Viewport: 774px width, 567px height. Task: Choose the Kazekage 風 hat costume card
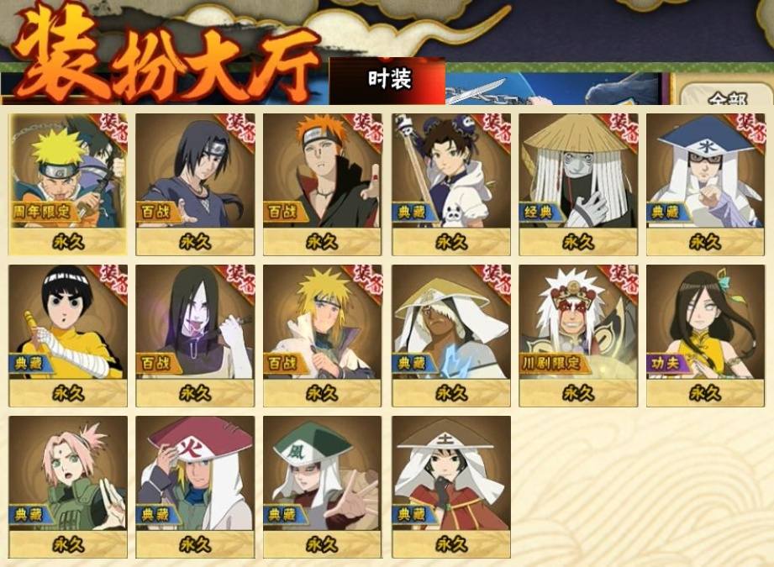point(323,487)
